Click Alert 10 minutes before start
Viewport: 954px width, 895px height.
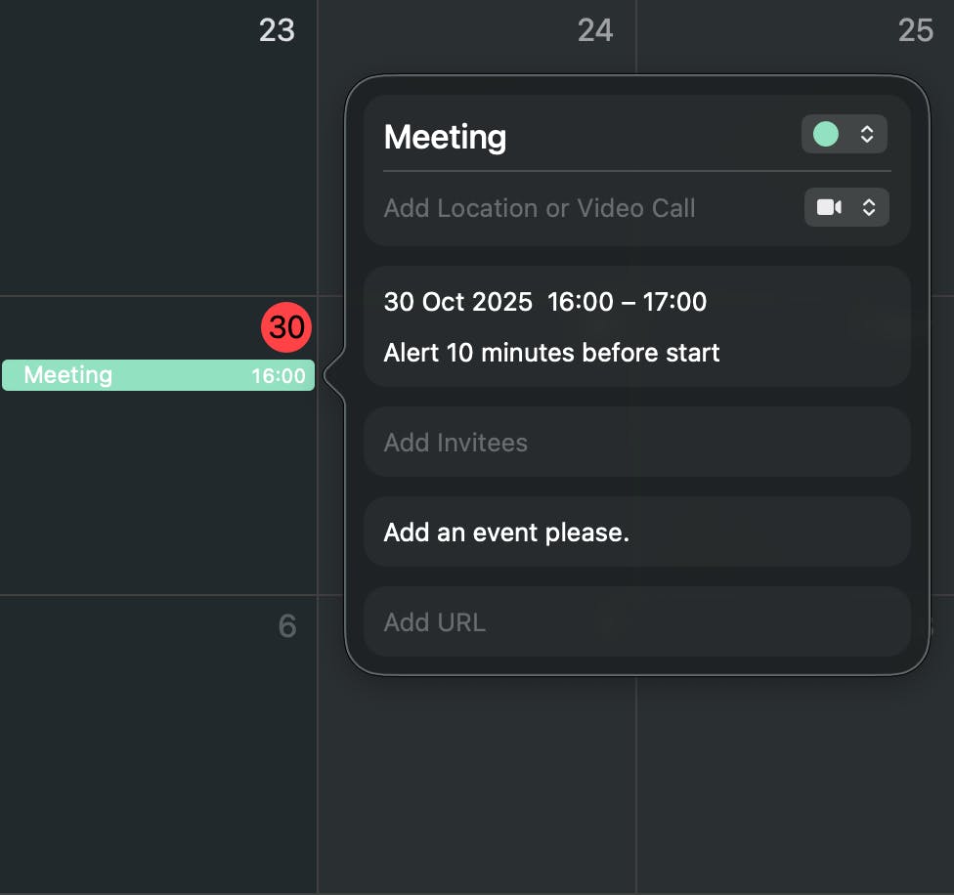point(552,353)
